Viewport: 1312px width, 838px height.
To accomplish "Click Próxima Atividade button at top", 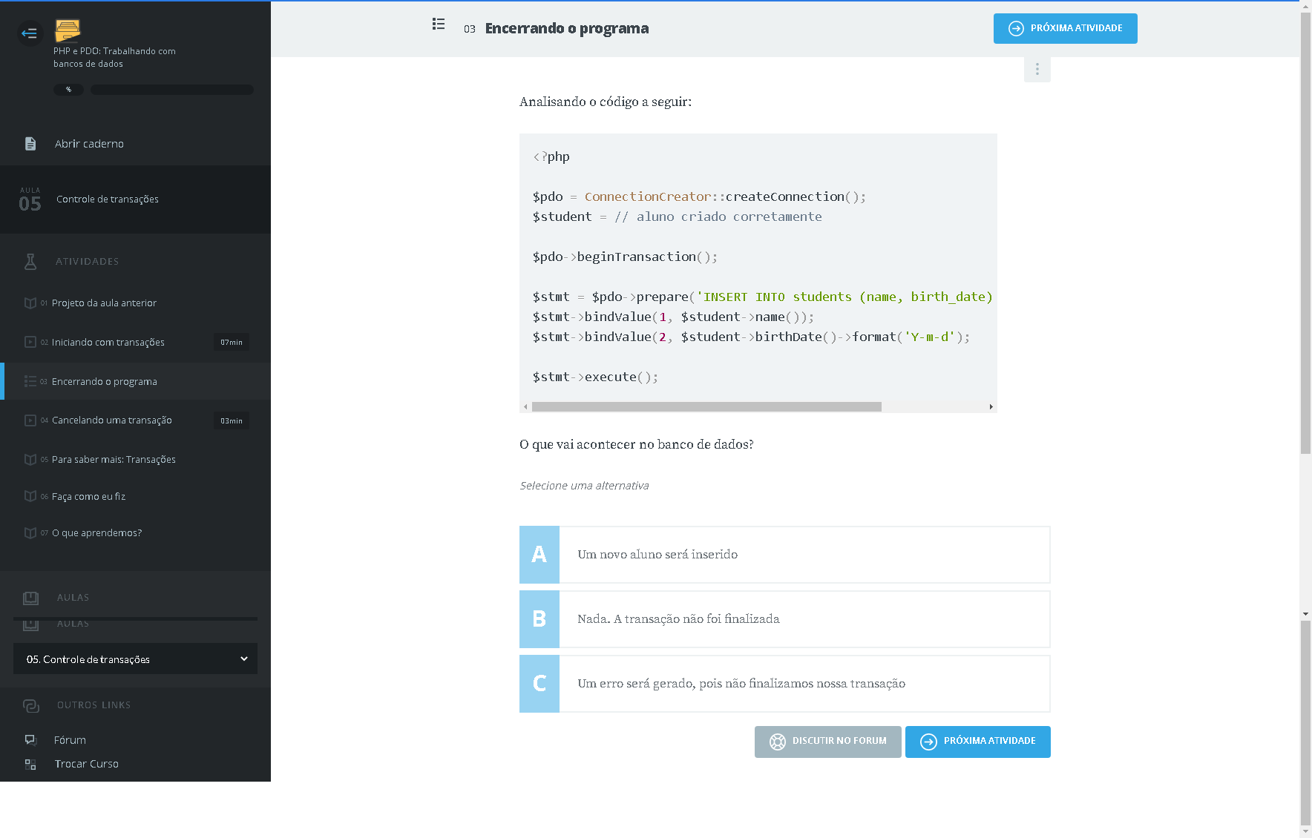I will [x=1065, y=28].
